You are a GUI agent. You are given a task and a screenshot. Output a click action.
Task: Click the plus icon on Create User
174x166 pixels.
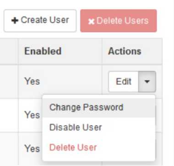coord(15,21)
